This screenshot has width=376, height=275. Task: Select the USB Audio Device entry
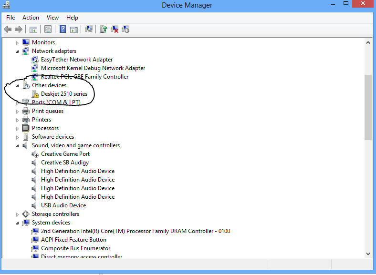[x=63, y=205]
